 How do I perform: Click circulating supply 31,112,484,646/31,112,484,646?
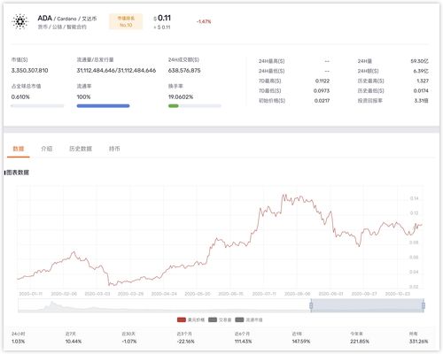(x=116, y=71)
